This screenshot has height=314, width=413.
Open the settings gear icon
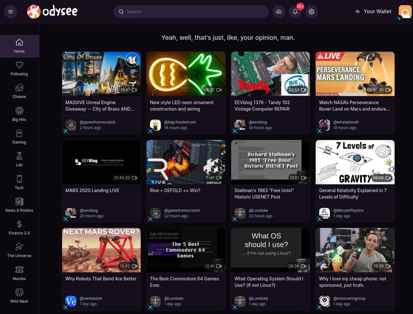tap(311, 12)
